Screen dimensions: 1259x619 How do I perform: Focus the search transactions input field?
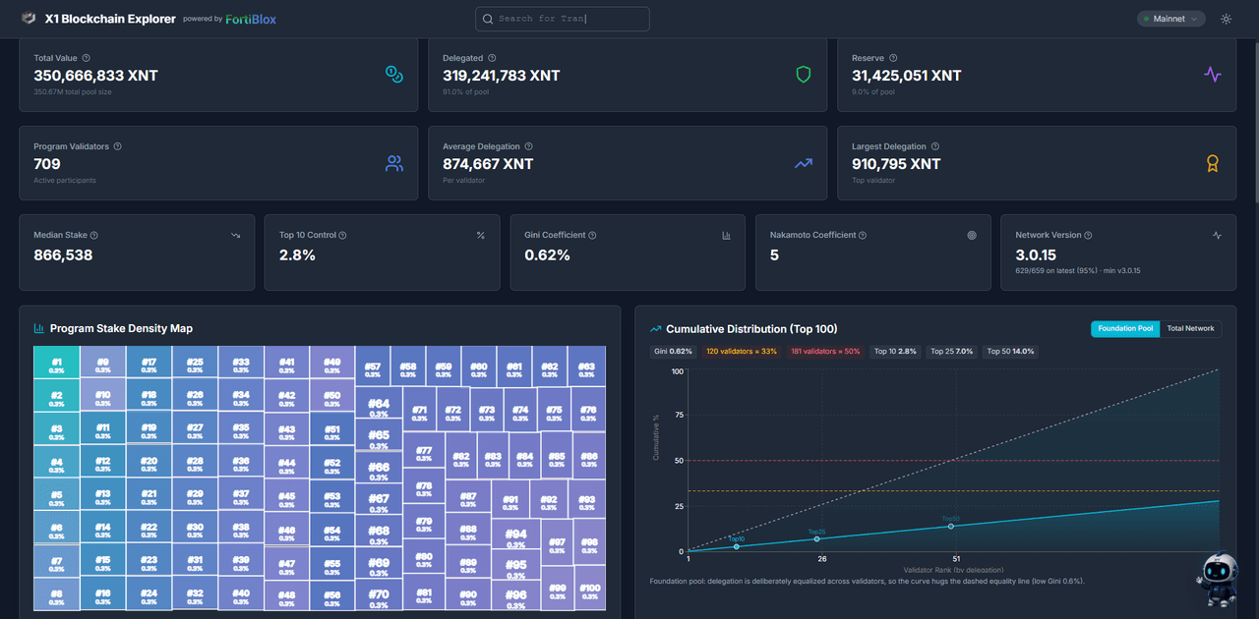click(x=563, y=19)
